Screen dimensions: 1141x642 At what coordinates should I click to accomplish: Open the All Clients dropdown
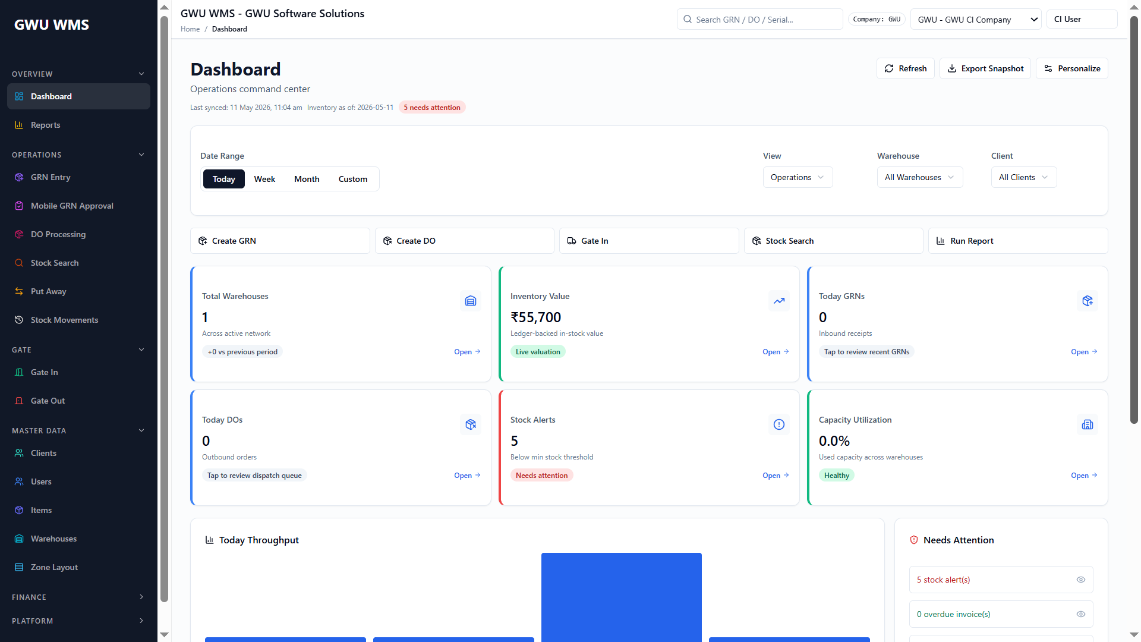tap(1024, 177)
